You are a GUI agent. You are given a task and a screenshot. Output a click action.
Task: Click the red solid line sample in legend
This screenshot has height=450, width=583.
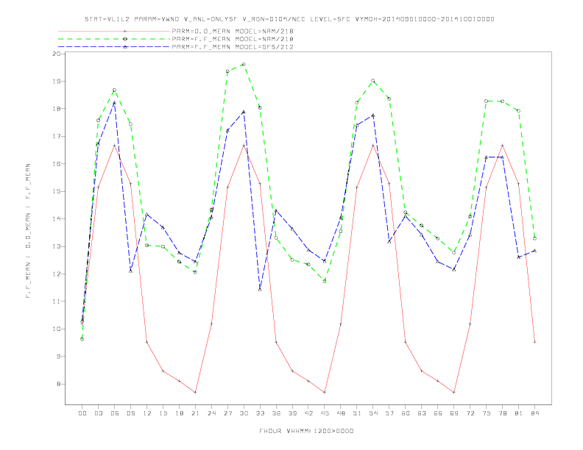(114, 31)
